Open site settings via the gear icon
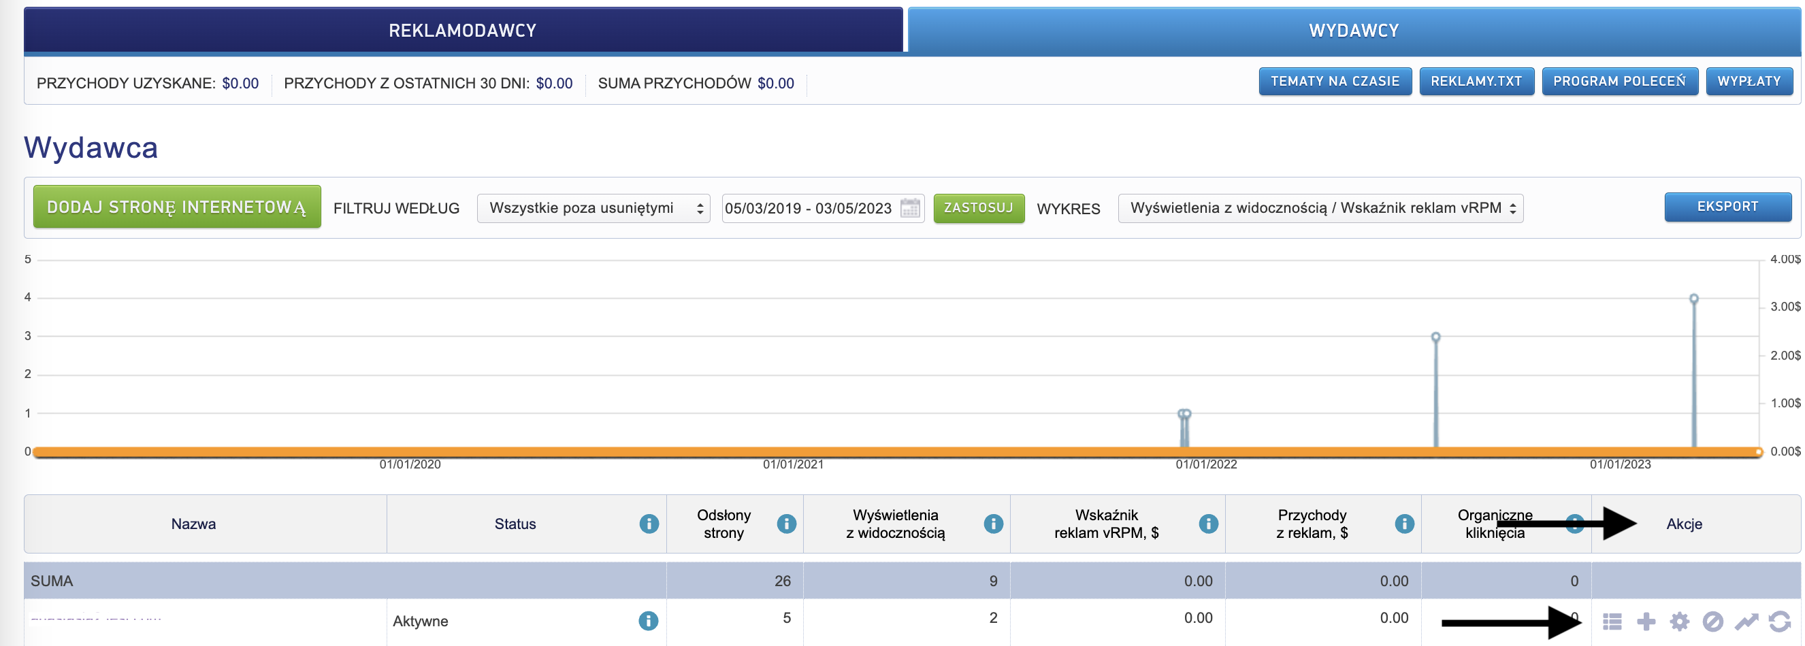The height and width of the screenshot is (646, 1805). [1679, 621]
